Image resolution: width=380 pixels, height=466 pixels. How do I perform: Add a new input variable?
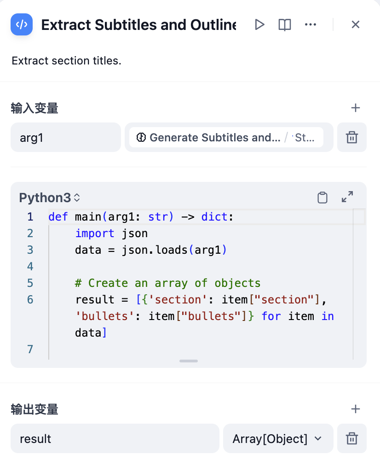tap(355, 108)
